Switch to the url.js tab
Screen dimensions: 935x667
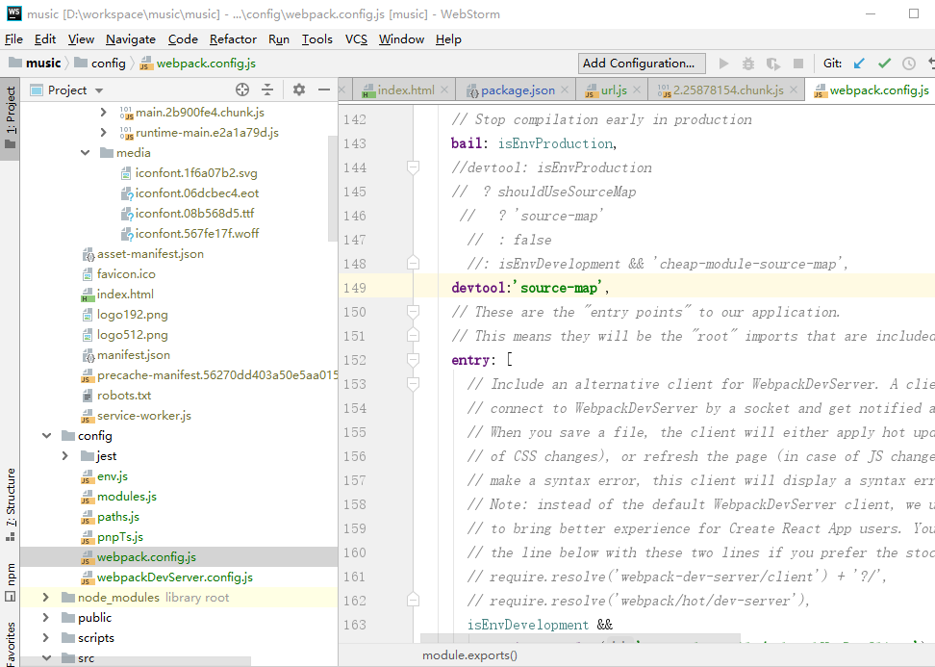pyautogui.click(x=614, y=90)
